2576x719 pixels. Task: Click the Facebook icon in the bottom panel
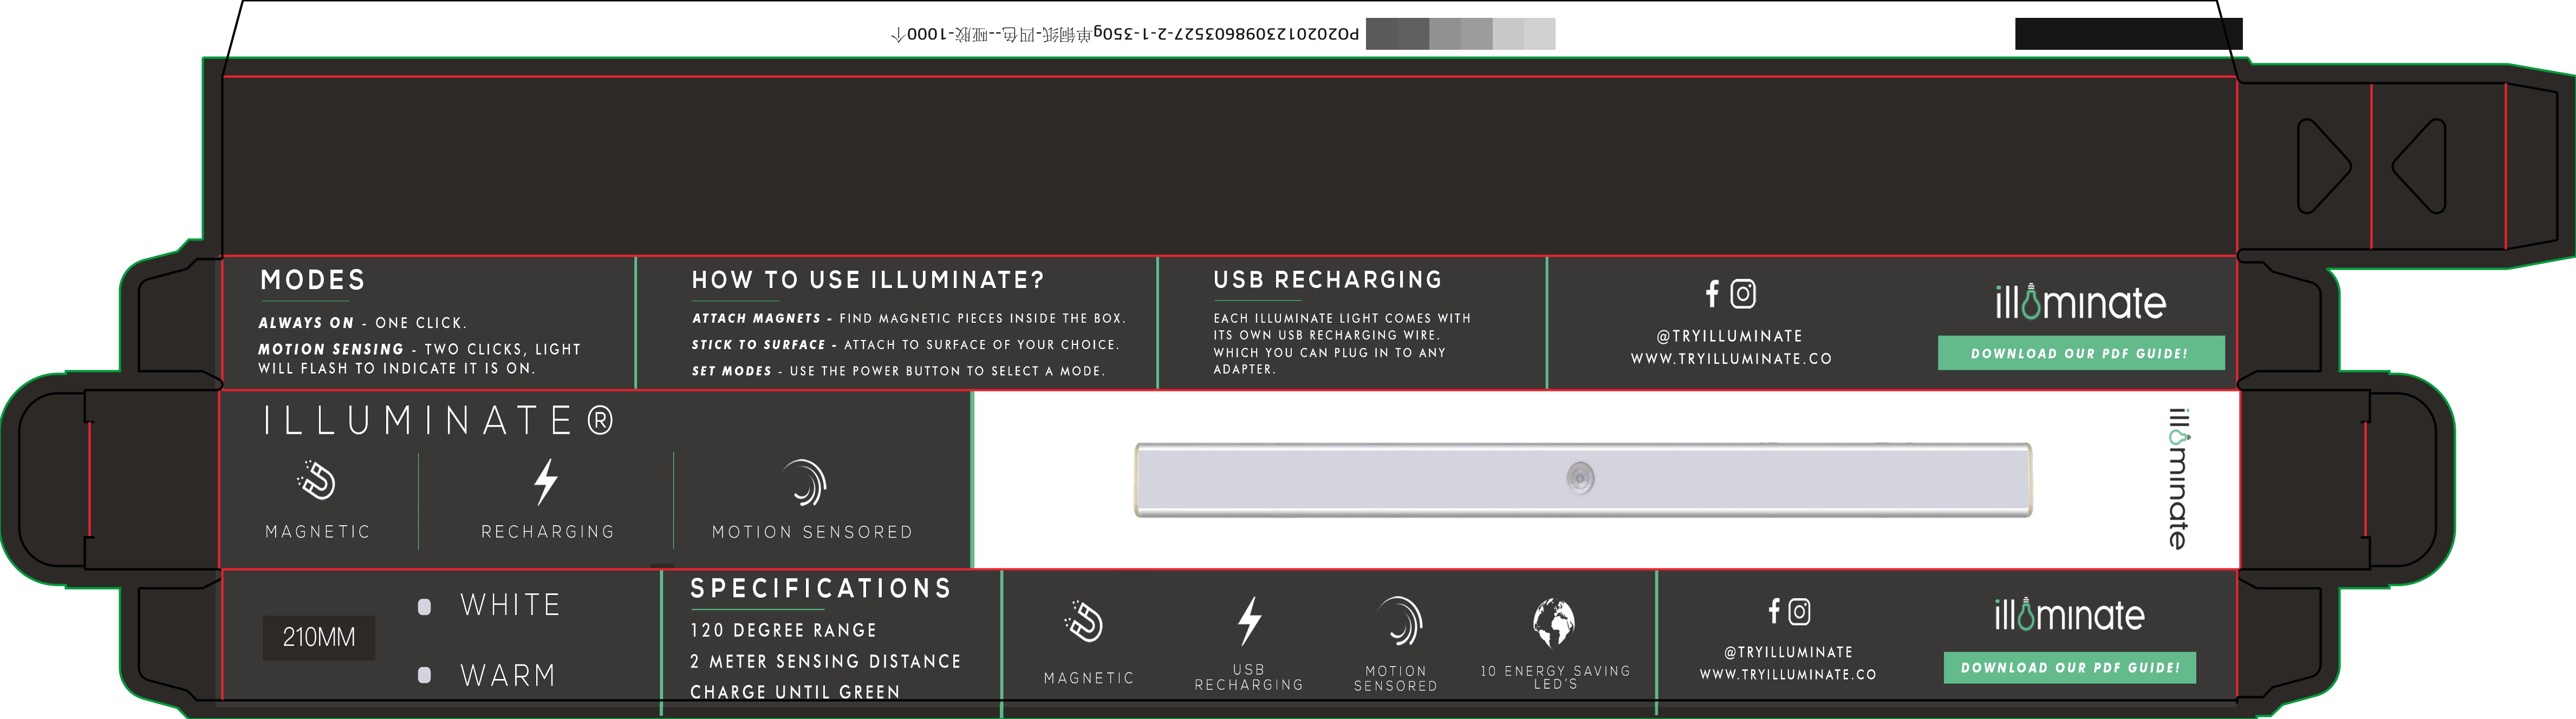[x=1774, y=611]
